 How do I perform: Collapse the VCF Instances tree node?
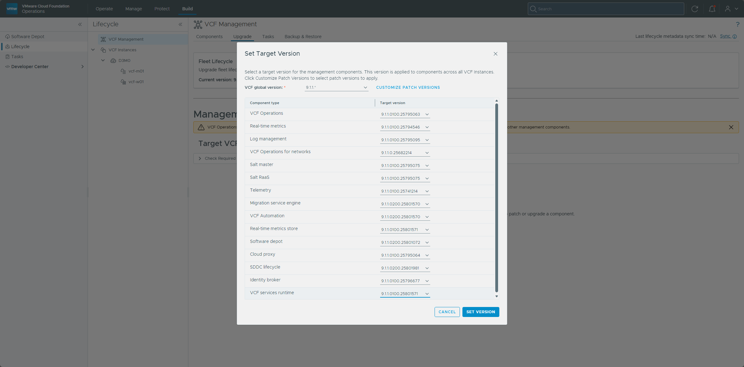pyautogui.click(x=93, y=50)
